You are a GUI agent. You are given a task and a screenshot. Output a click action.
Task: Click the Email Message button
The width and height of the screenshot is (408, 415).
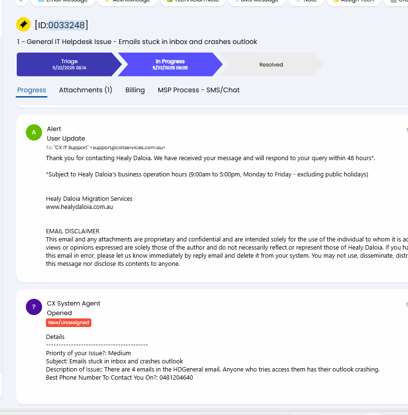pos(63,1)
